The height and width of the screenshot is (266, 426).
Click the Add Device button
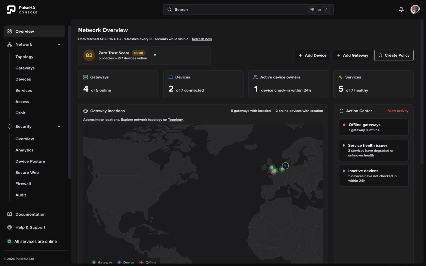[x=312, y=55]
